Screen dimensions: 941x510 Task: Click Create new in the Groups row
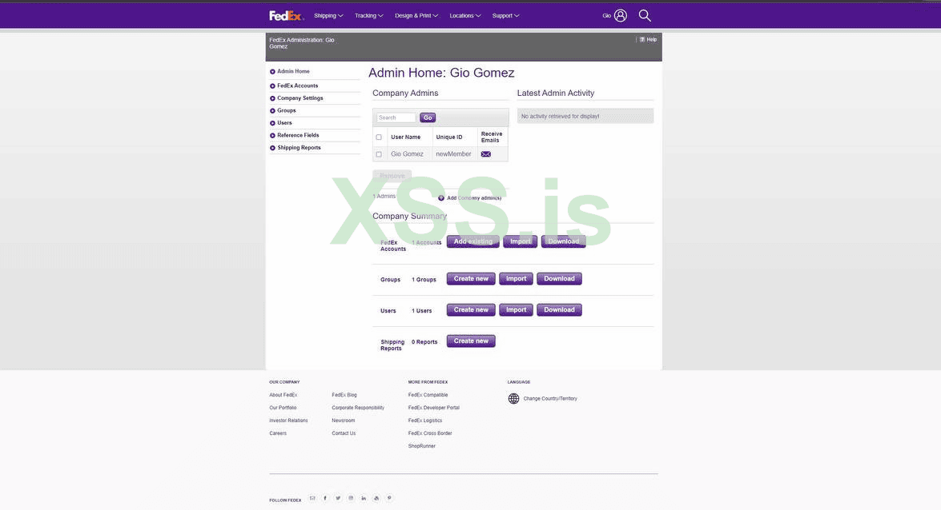471,279
